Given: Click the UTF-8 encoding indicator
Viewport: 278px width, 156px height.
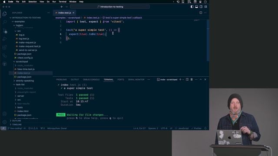Looking at the screenshot, I should 164,128.
